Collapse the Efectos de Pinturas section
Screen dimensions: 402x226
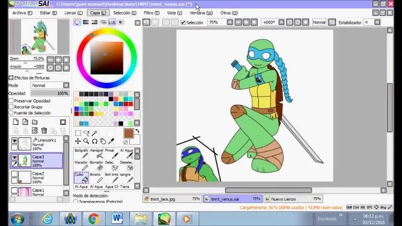tap(11, 78)
